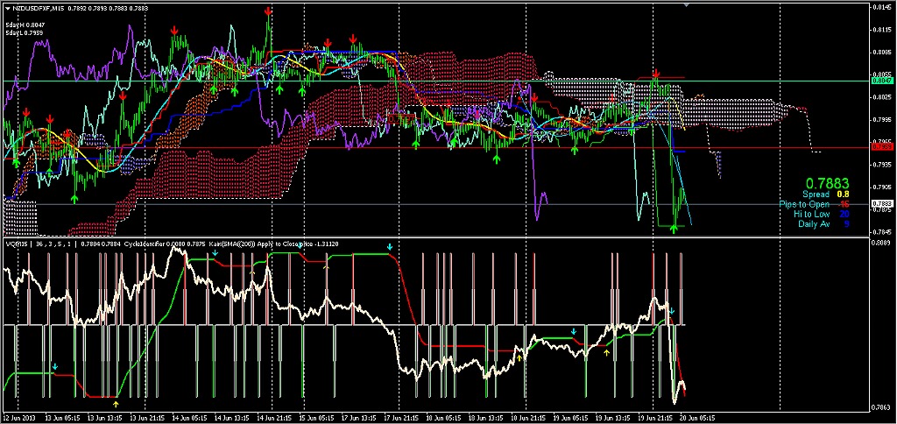Viewport: 897px width, 424px height.
Task: Click the green up arrow below the final price drop
Action: pos(674,228)
